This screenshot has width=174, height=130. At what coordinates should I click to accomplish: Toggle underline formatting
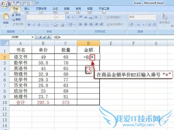click(39, 25)
